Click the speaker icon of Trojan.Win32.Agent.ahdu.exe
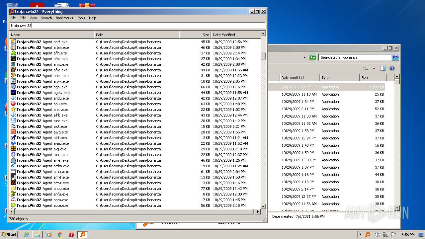This screenshot has width=425, height=239. click(x=13, y=98)
